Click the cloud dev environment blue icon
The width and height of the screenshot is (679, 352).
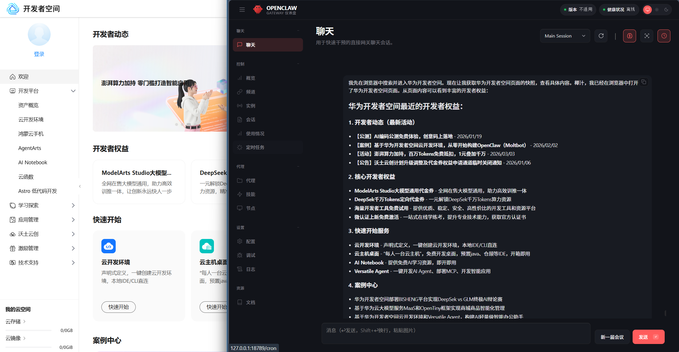coord(109,246)
